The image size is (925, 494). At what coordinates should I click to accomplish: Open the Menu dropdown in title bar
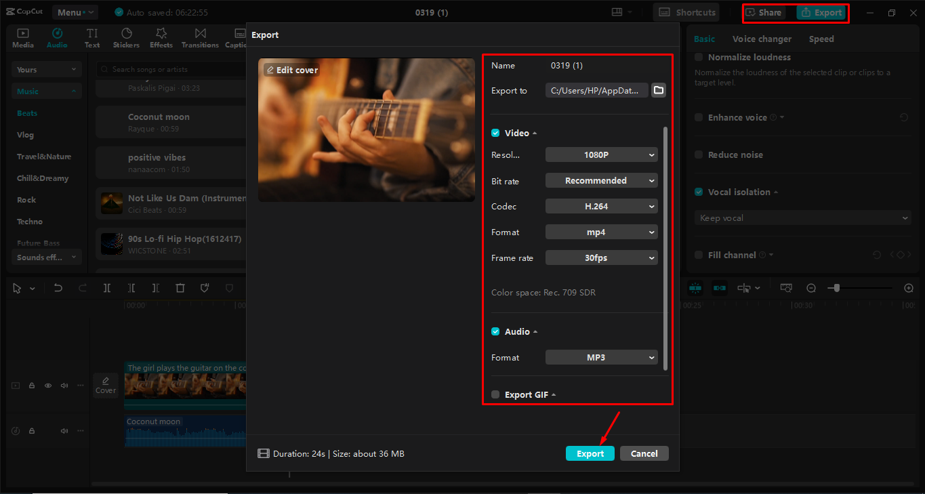(75, 12)
